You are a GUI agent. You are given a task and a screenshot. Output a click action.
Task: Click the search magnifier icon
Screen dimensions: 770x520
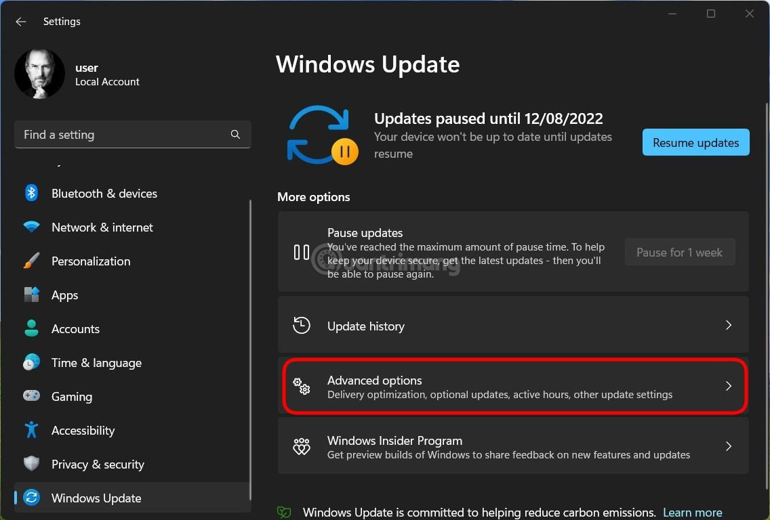(x=235, y=135)
